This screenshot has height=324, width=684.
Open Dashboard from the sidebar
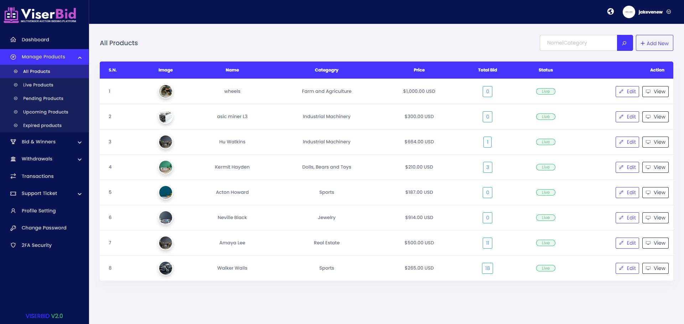click(44, 39)
